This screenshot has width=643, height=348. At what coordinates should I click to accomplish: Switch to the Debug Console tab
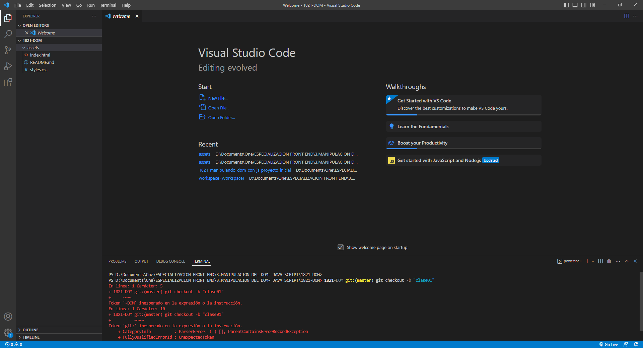(170, 261)
